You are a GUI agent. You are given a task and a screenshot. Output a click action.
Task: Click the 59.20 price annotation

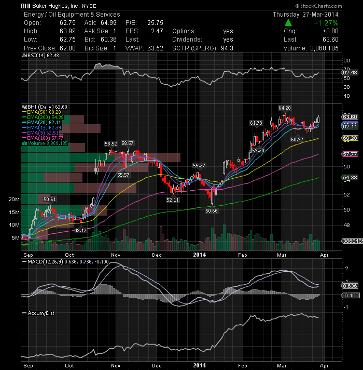[x=258, y=151]
